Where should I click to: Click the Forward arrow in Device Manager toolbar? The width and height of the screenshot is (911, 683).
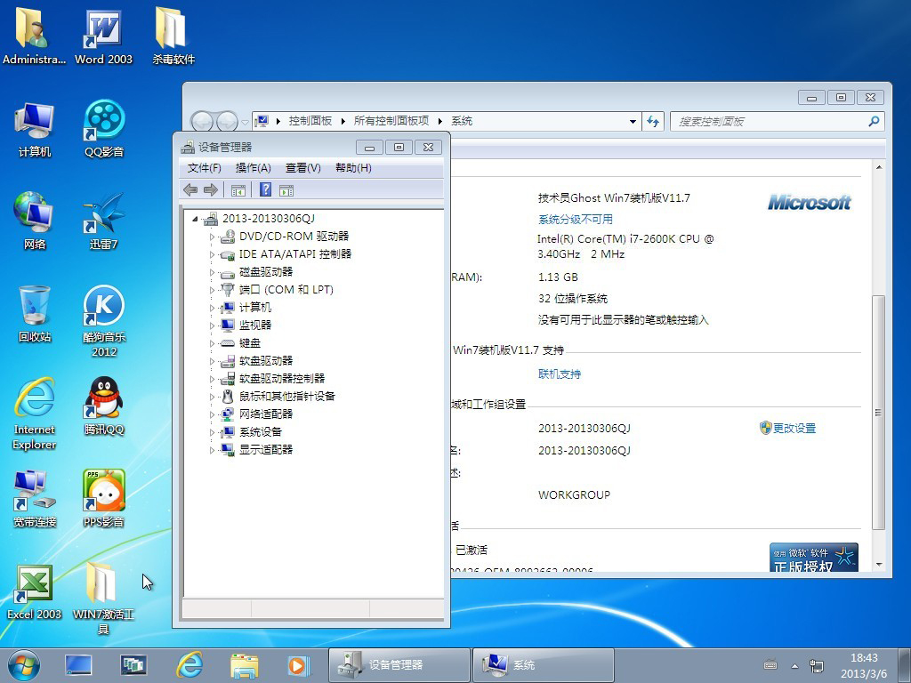[210, 190]
